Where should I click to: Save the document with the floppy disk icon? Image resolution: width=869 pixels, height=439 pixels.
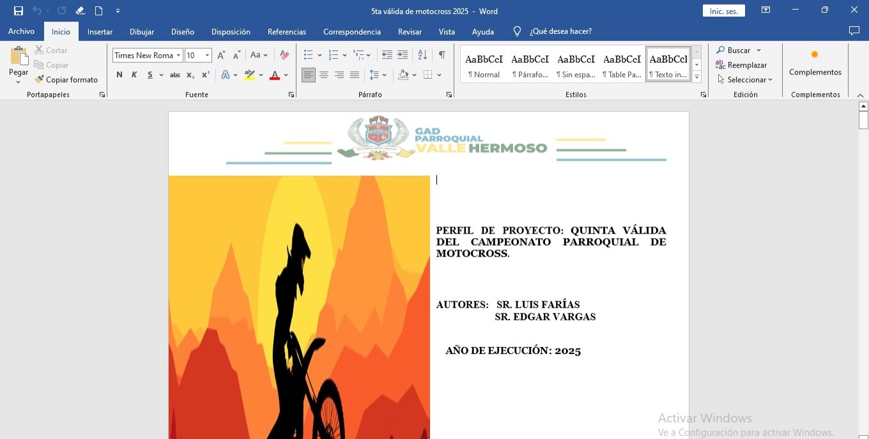coord(19,11)
